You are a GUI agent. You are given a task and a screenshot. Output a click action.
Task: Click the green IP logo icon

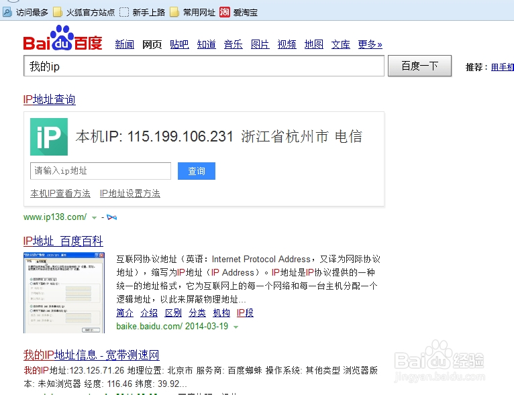(x=49, y=137)
